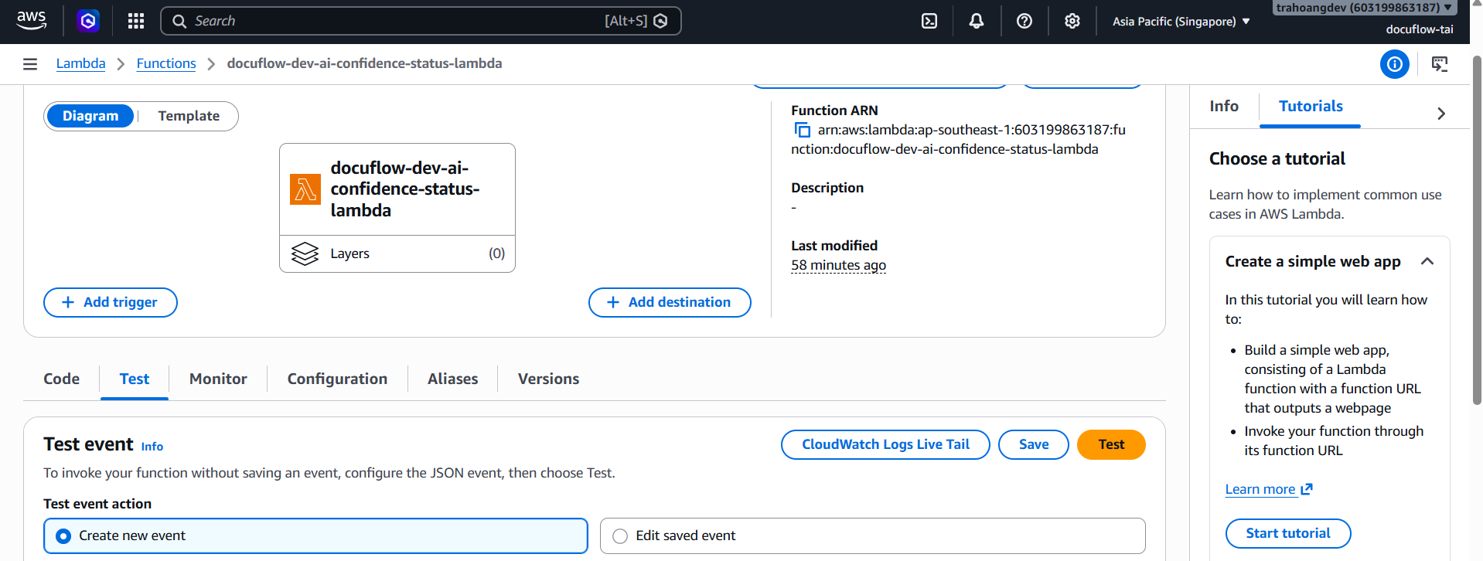Open the Monitor tab
The image size is (1483, 561).
[x=218, y=379]
